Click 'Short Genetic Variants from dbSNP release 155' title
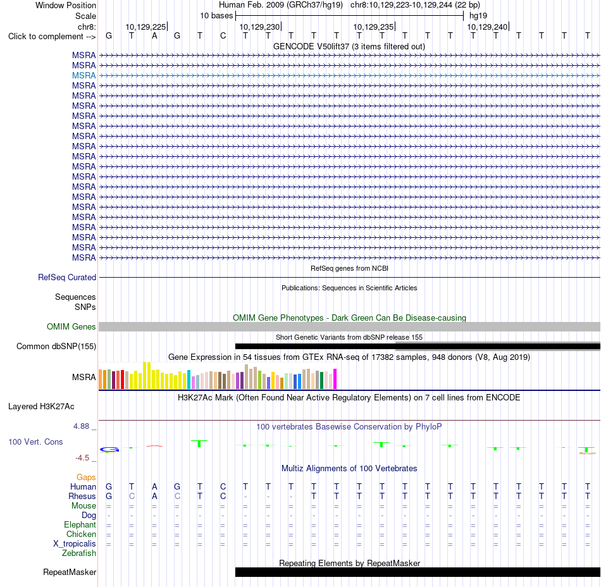The width and height of the screenshot is (601, 587). tap(349, 337)
